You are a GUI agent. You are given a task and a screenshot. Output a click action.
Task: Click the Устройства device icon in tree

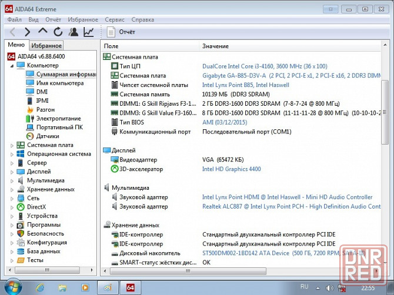point(21,216)
